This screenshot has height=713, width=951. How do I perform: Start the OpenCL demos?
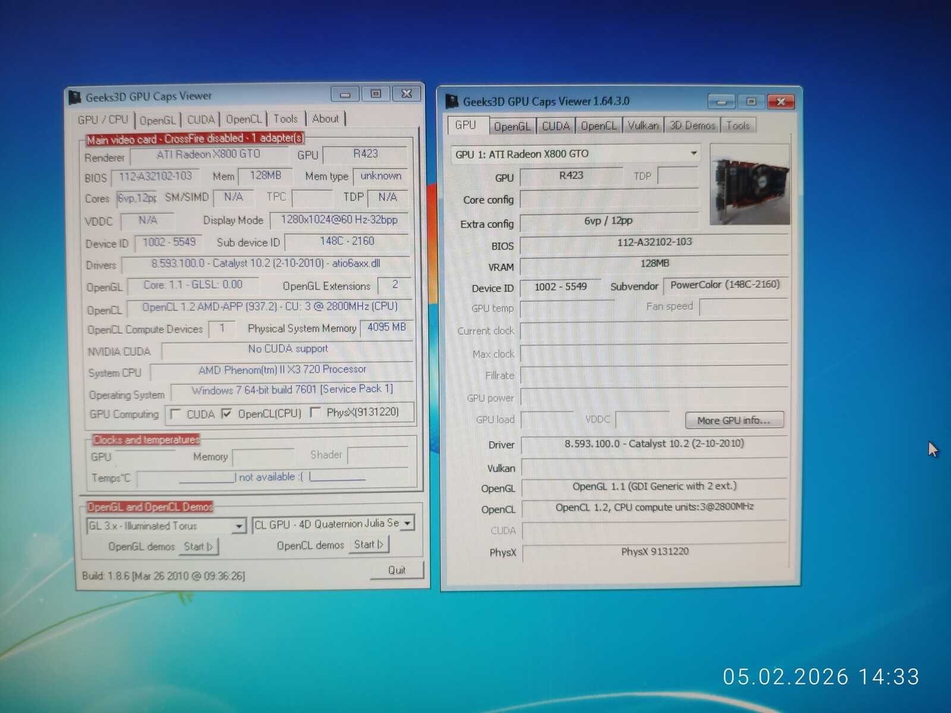pyautogui.click(x=369, y=544)
